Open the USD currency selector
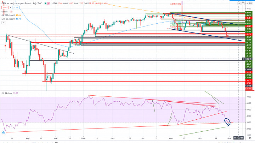Screen dimensions: 255x143 coord(249,3)
